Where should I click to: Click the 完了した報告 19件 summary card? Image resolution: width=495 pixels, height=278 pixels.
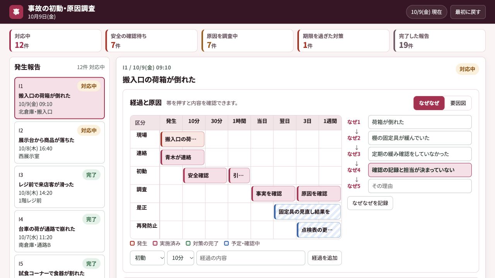439,41
